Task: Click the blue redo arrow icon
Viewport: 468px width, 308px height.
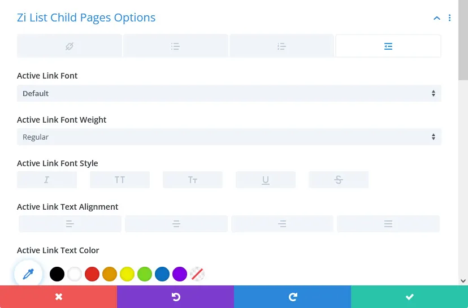Action: point(292,297)
